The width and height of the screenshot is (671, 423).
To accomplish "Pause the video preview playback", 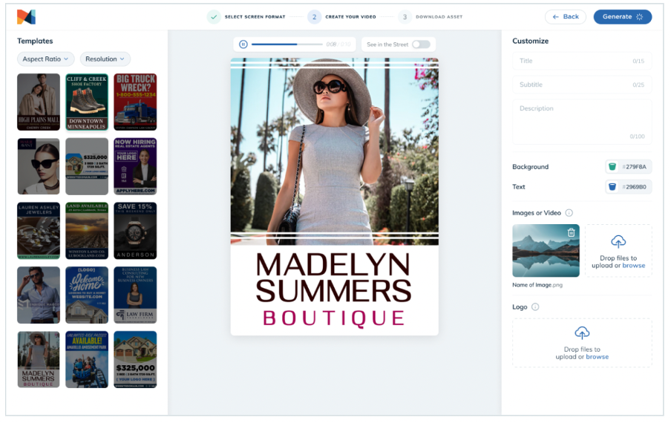I will coord(243,44).
